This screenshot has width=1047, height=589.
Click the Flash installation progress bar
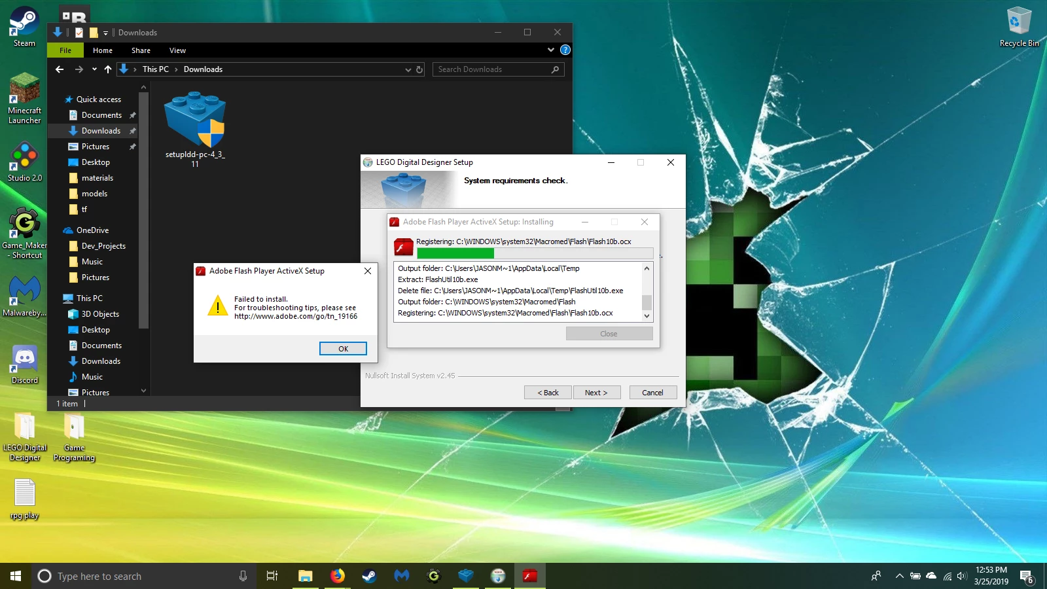[x=535, y=253]
